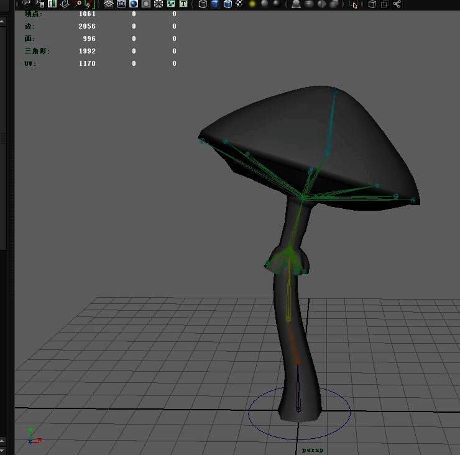The width and height of the screenshot is (460, 455).
Task: Open the camera bookmarks icon
Action: [x=52, y=4]
